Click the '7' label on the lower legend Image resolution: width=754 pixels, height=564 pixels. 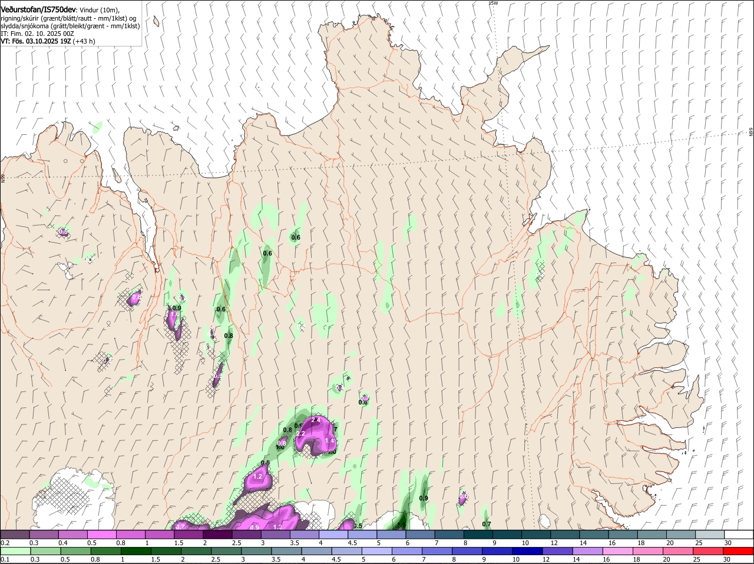(424, 560)
